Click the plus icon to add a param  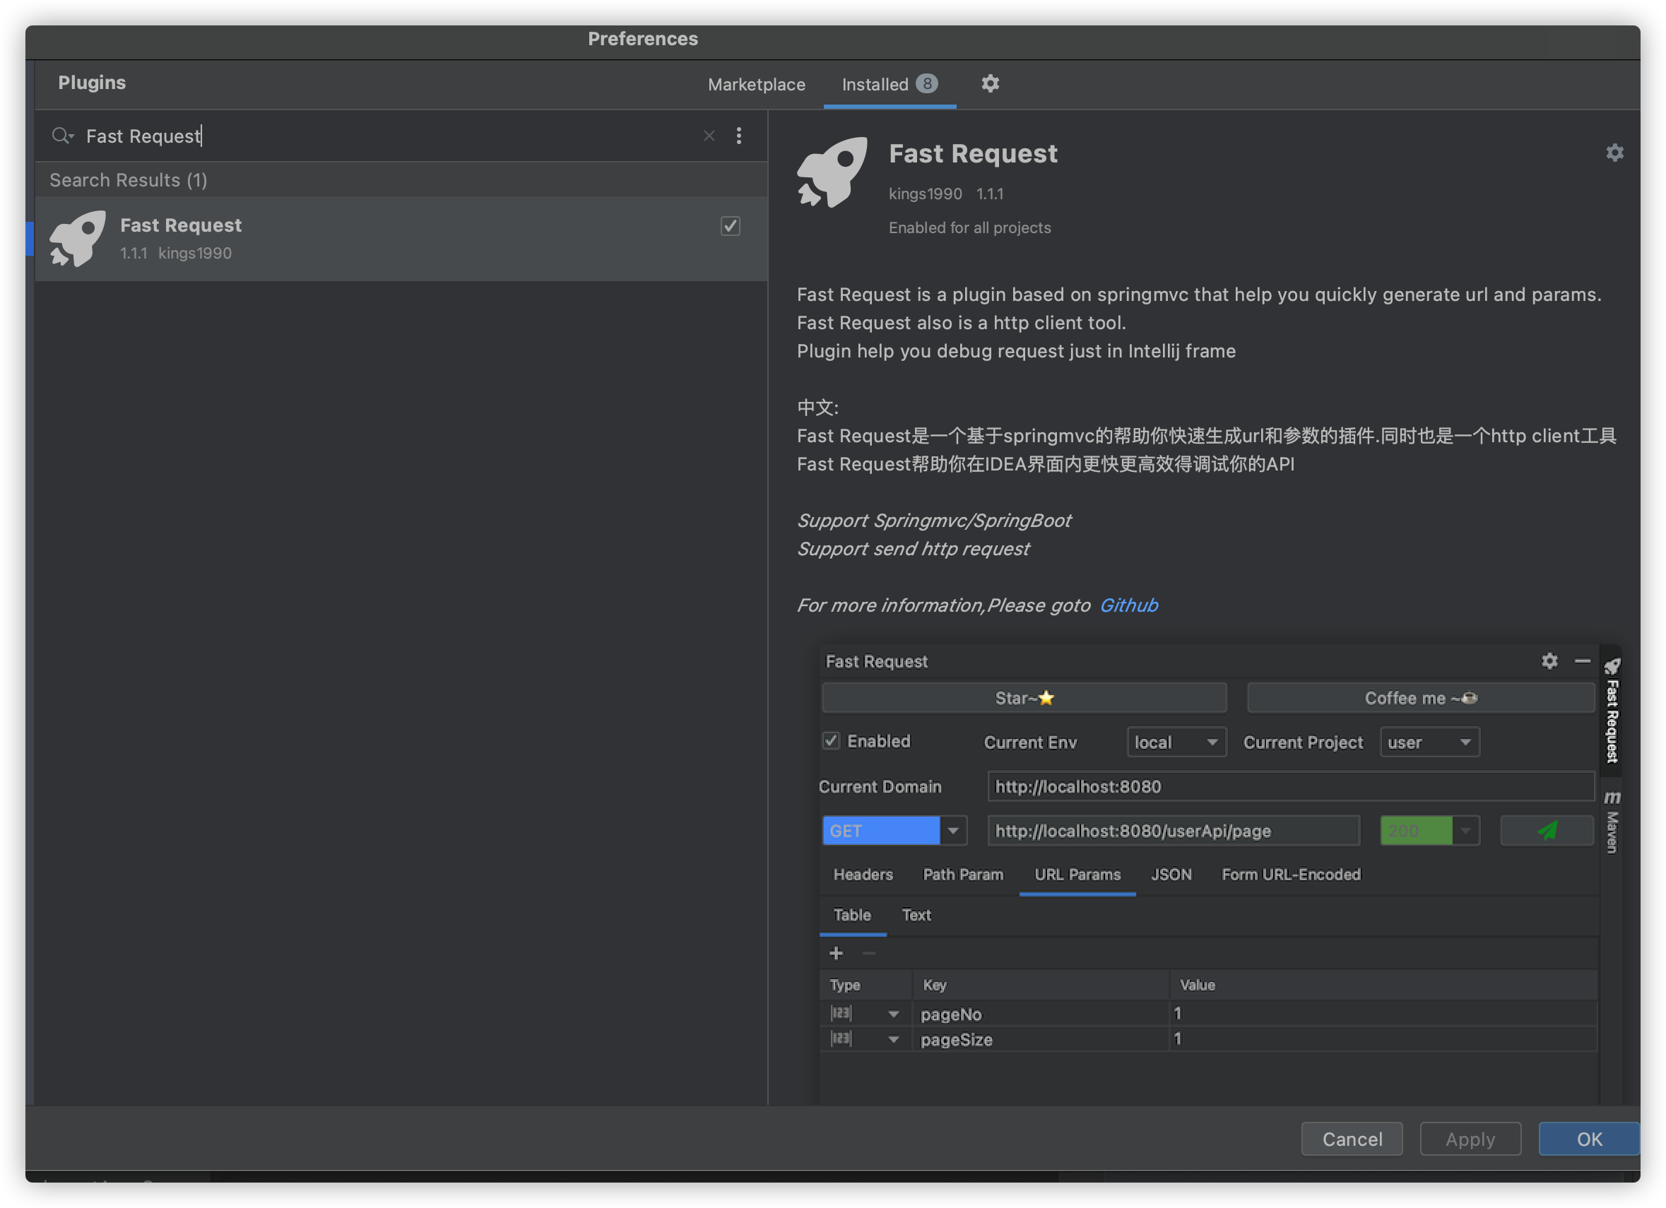click(x=836, y=953)
